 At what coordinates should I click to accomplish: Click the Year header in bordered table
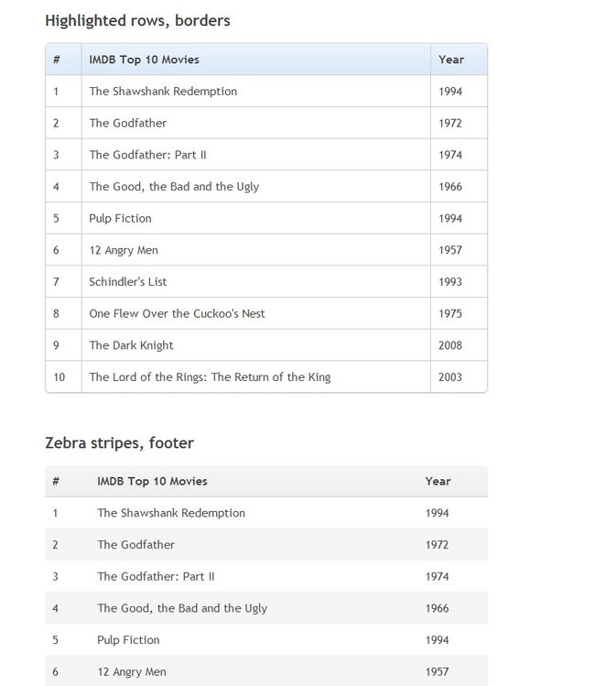click(451, 60)
